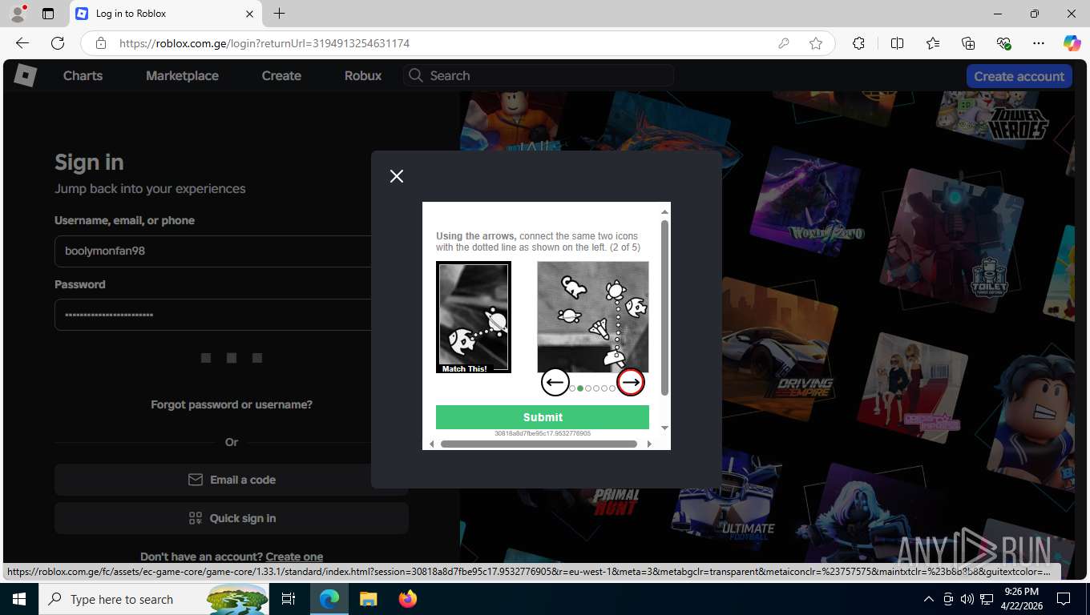Click the Roblox Search field
1090x615 pixels.
pyautogui.click(x=539, y=75)
